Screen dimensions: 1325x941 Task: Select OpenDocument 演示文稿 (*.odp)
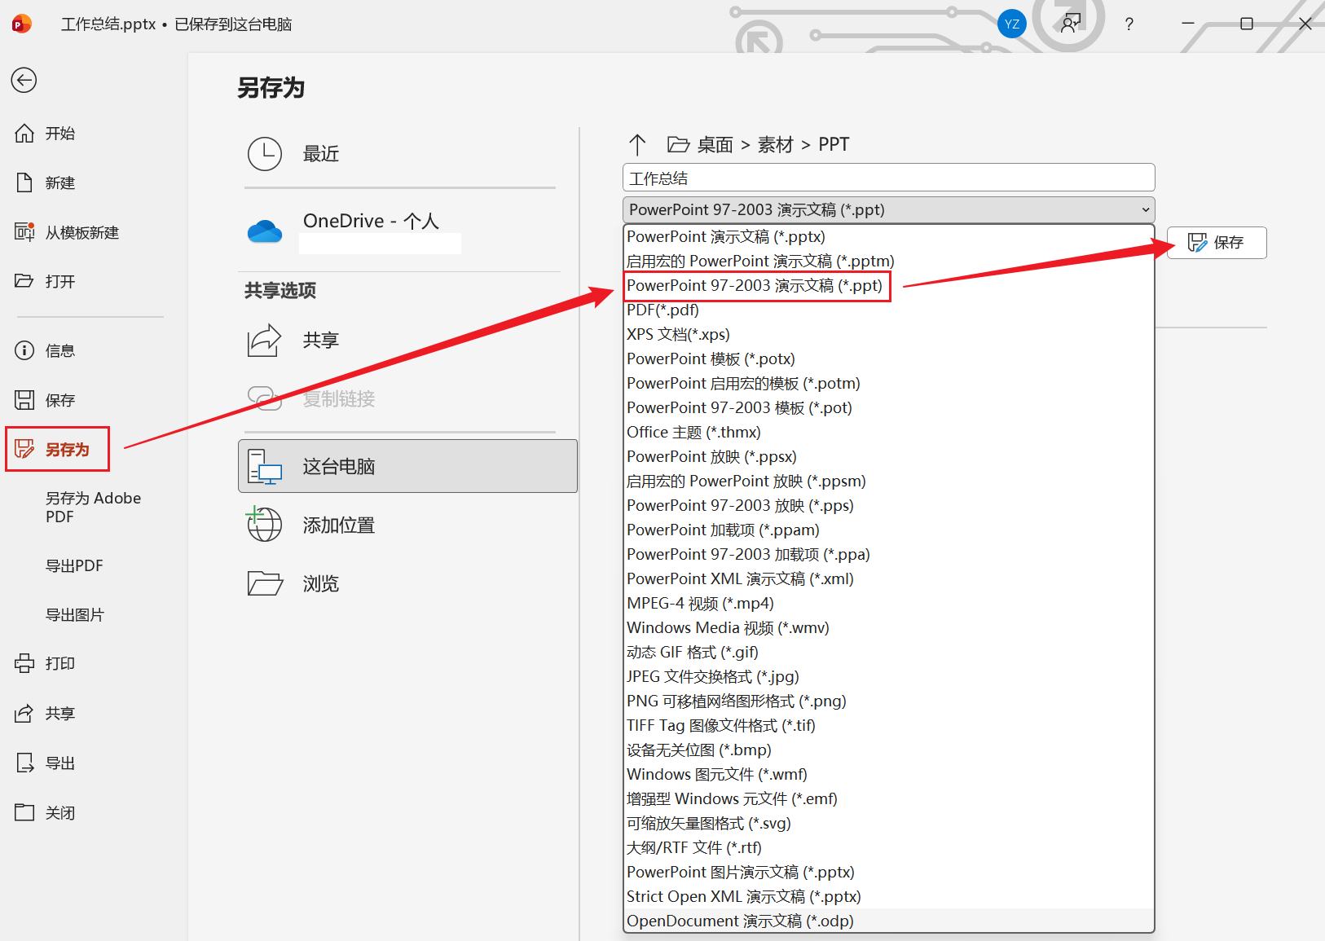pos(888,921)
